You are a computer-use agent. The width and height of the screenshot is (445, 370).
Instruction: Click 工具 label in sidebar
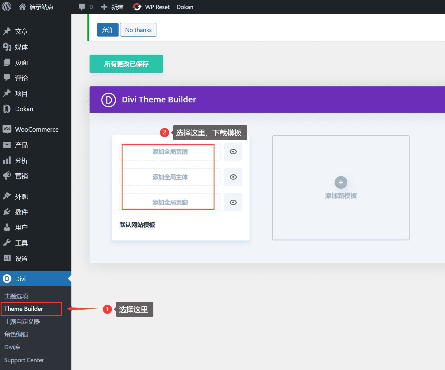pyautogui.click(x=21, y=243)
